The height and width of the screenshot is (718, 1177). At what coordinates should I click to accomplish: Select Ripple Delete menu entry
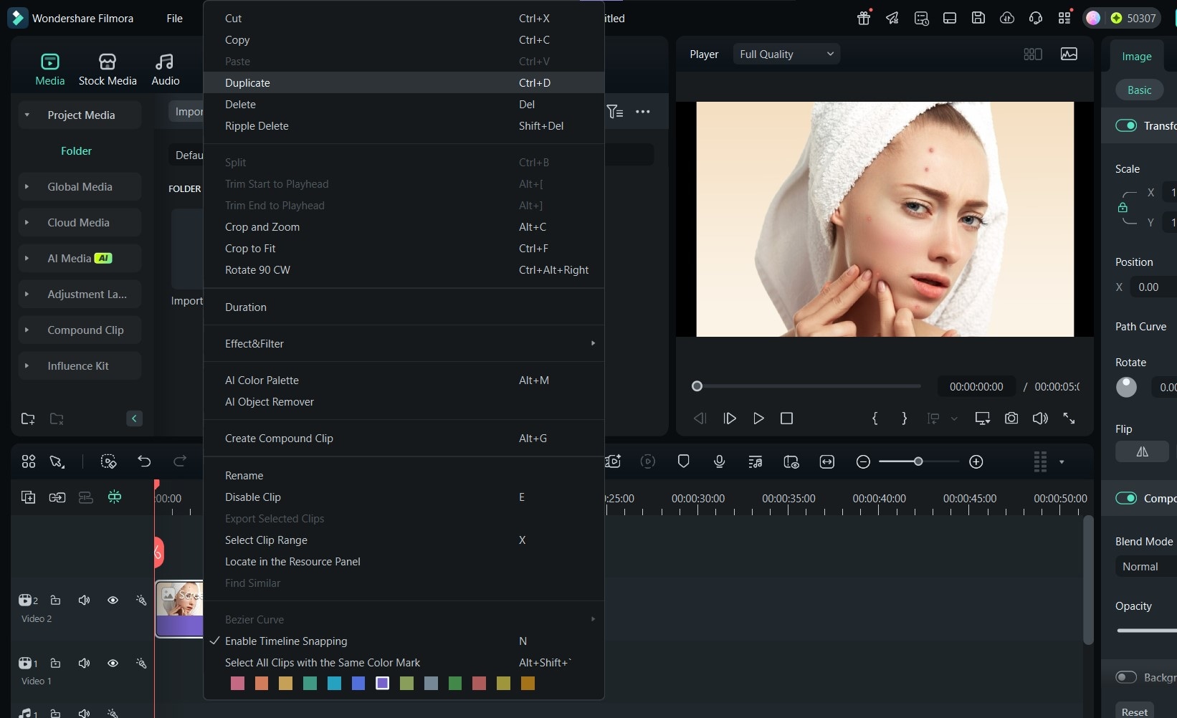coord(404,125)
